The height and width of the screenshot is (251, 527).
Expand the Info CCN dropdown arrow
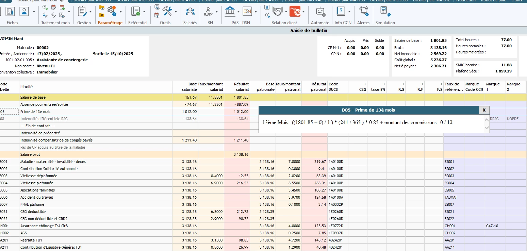[x=349, y=12]
